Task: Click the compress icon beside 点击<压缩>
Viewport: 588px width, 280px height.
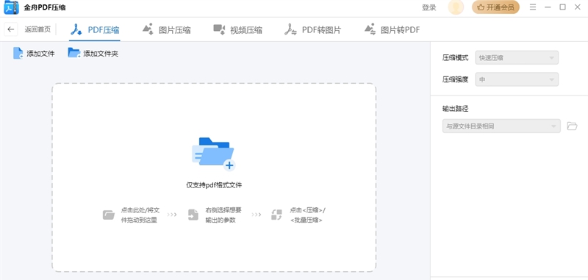Action: coord(276,215)
